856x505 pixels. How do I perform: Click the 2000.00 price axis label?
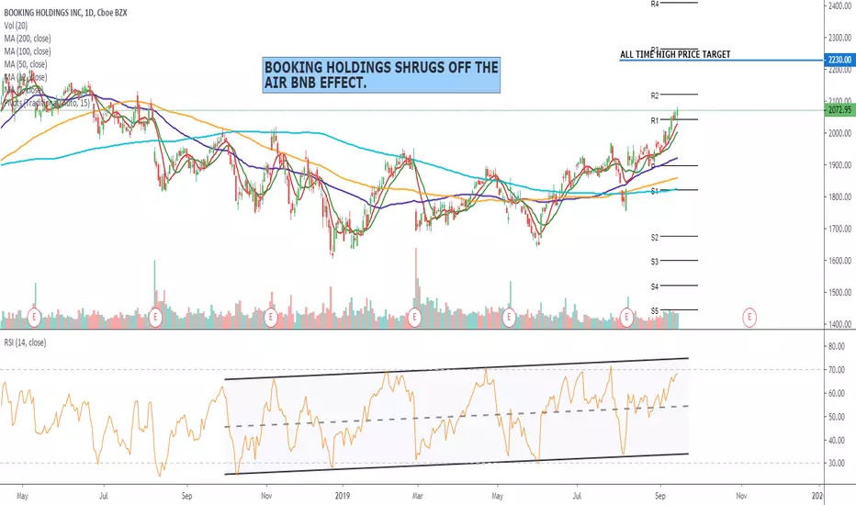tap(839, 133)
